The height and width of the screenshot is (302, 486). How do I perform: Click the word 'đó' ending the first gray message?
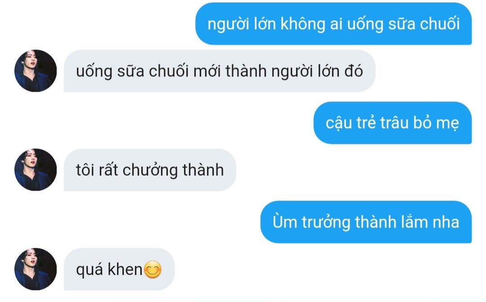[x=354, y=71]
